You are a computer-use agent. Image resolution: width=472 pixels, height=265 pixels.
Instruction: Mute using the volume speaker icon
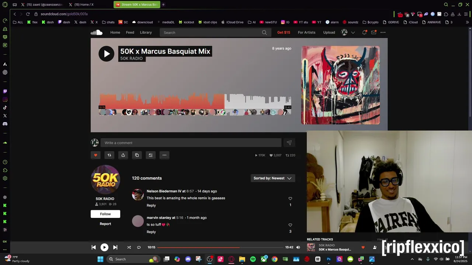point(298,247)
